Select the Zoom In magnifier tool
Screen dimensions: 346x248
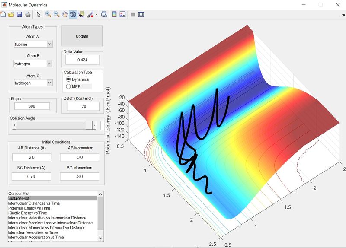click(x=48, y=14)
